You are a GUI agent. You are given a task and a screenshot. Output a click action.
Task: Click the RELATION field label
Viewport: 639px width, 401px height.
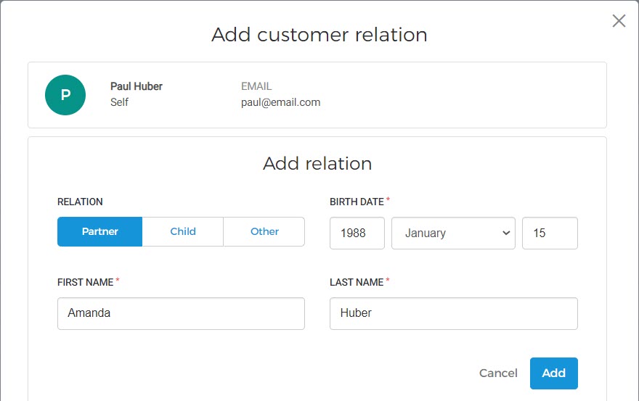coord(80,202)
